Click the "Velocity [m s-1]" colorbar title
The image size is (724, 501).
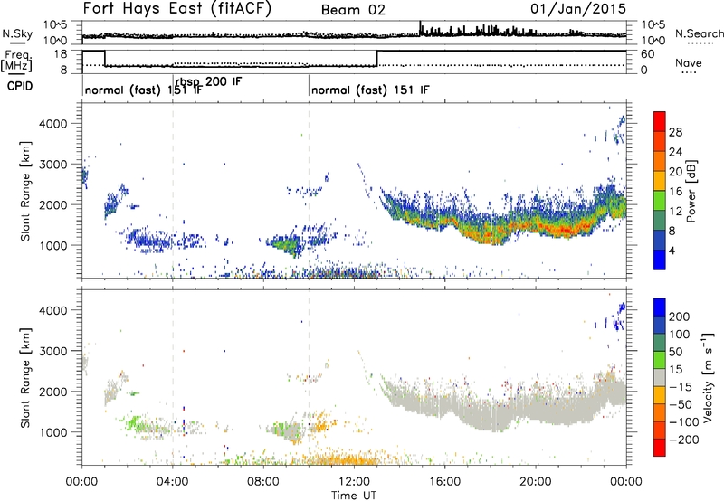click(708, 377)
